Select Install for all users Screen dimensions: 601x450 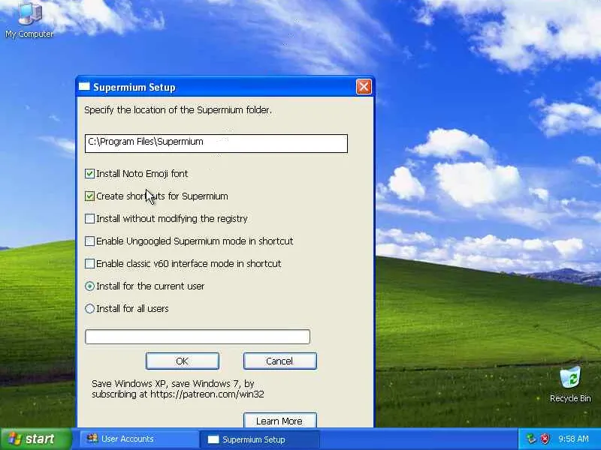89,308
